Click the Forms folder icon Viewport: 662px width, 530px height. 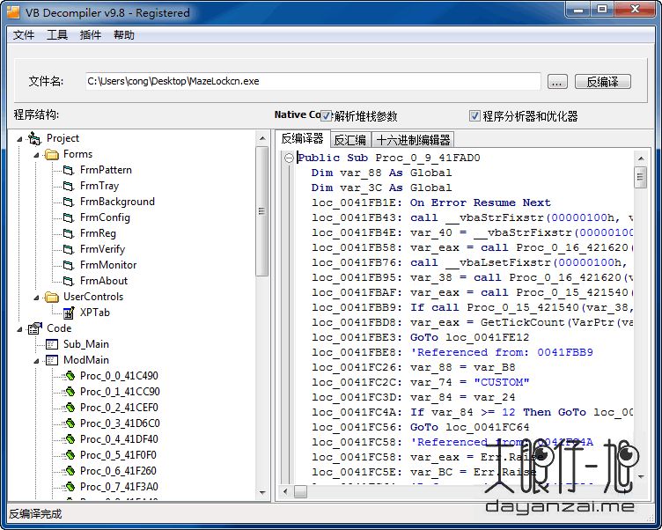[x=52, y=155]
